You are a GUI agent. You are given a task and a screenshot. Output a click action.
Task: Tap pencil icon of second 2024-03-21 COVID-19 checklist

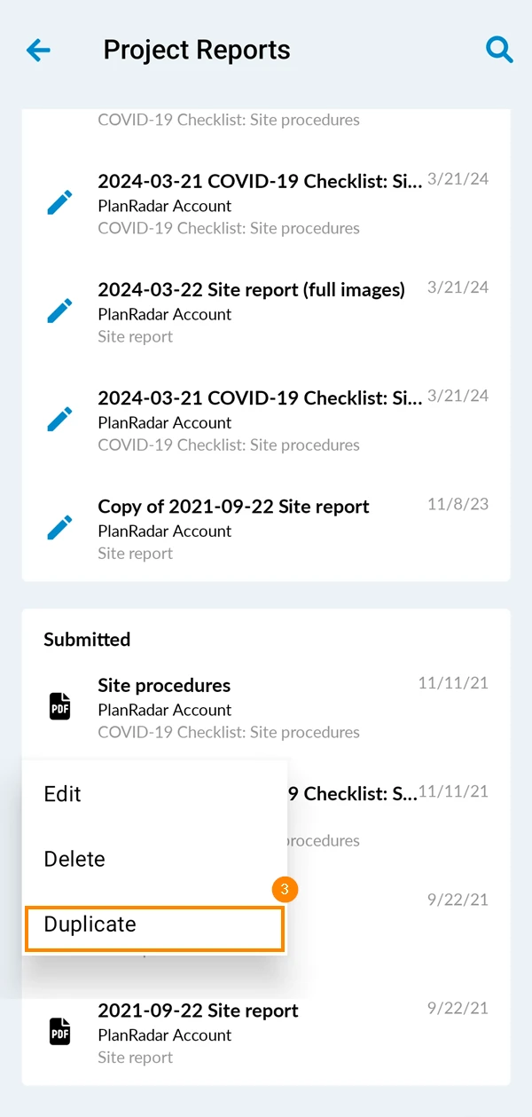pyautogui.click(x=59, y=420)
